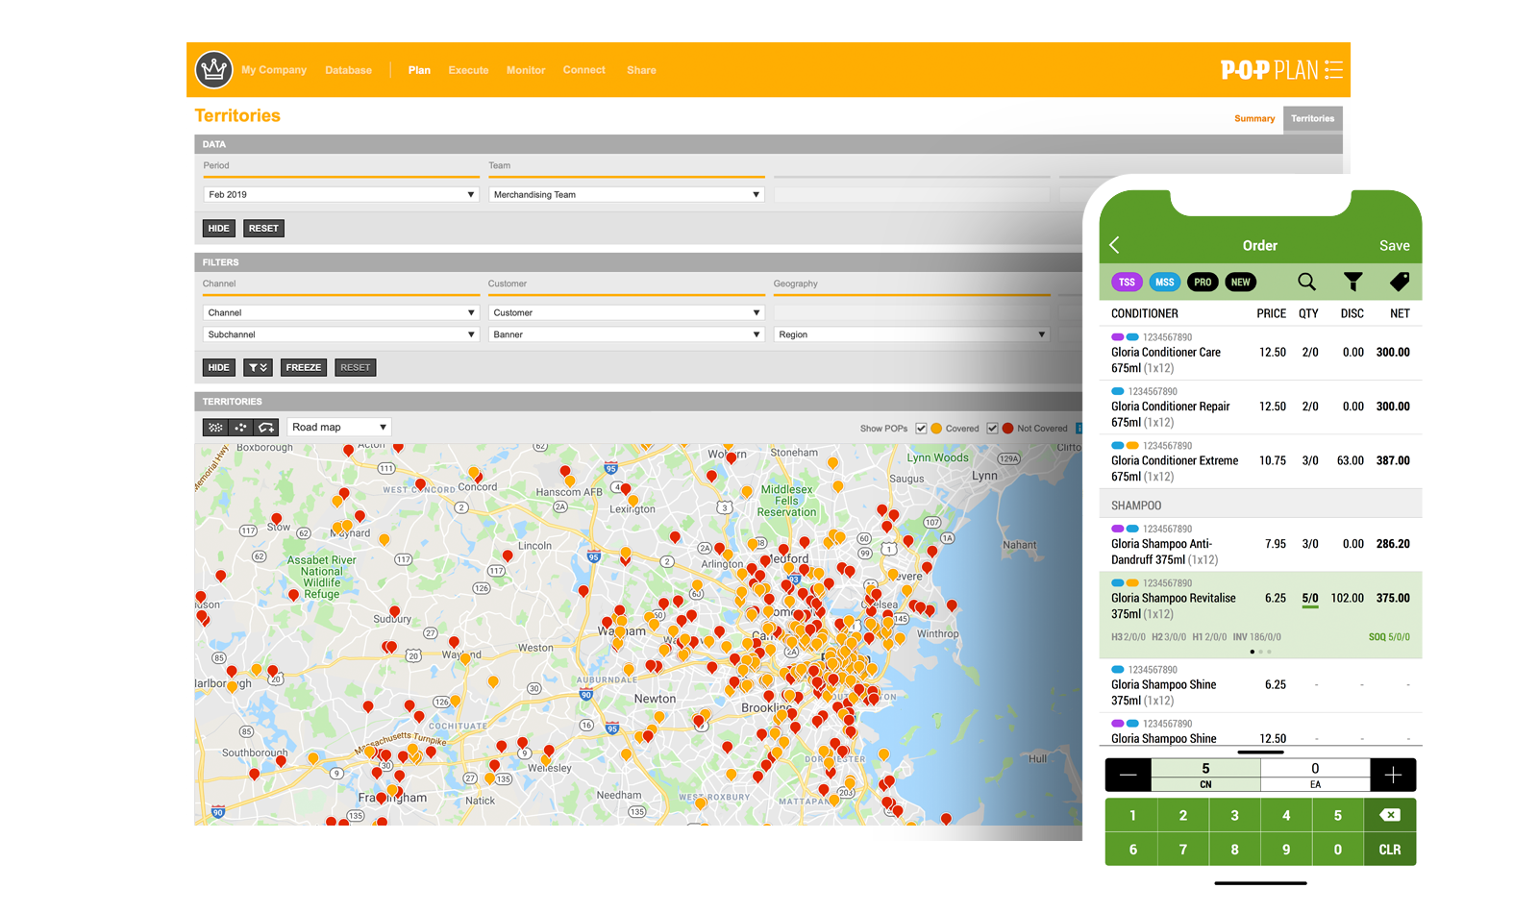Viewport: 1538px width, 913px height.
Task: Tap the backspace key on keypad
Action: pyautogui.click(x=1390, y=815)
